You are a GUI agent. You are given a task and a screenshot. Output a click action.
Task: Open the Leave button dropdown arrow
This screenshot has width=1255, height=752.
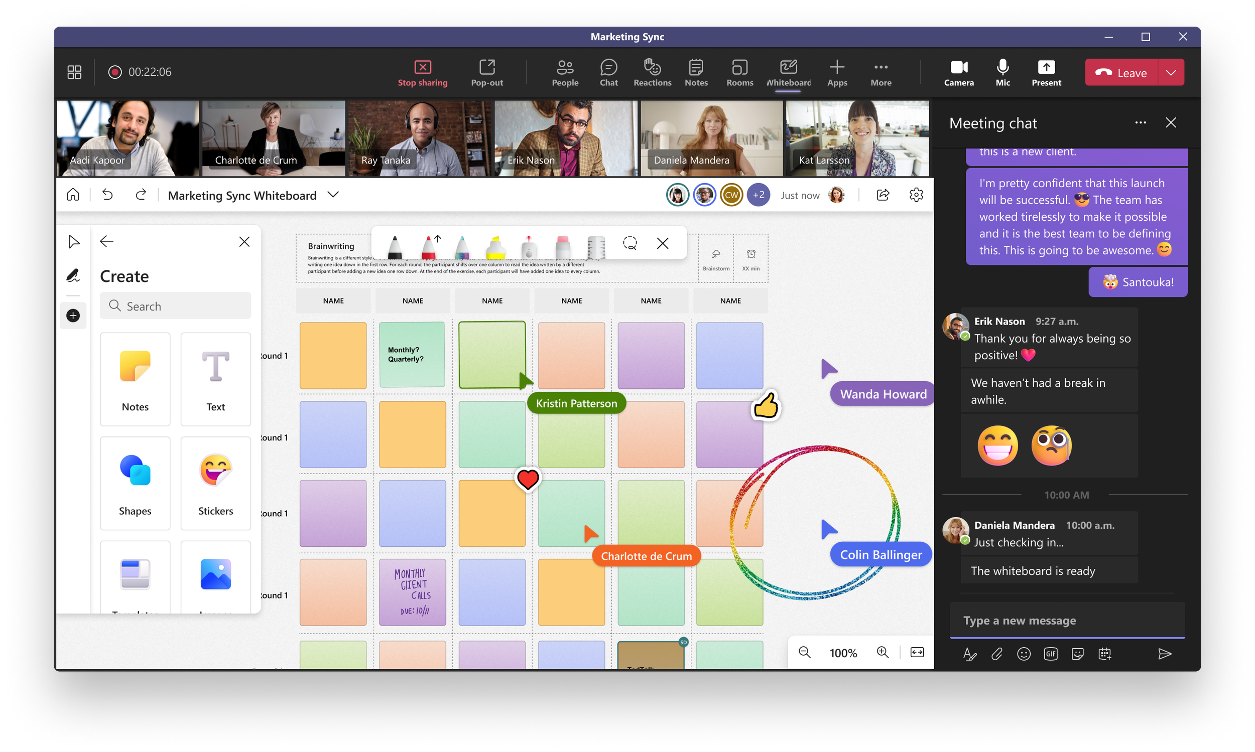[x=1171, y=72]
